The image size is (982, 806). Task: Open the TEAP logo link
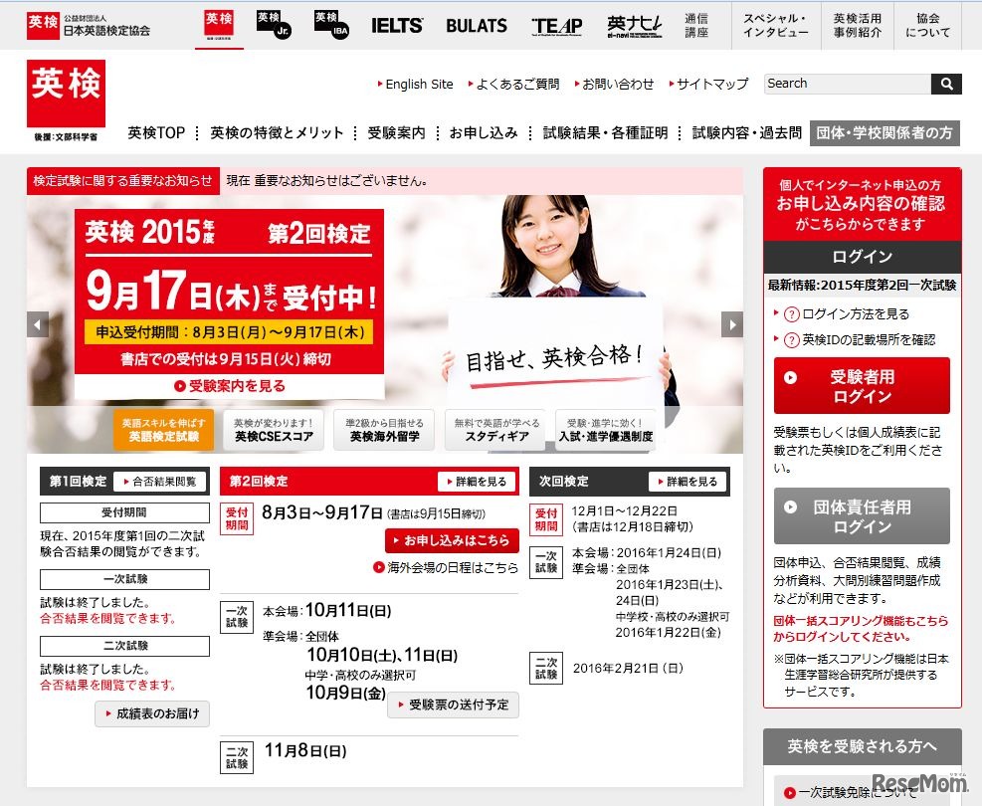tap(557, 26)
